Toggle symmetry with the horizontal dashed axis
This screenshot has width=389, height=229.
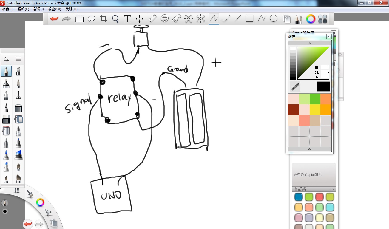[188, 19]
